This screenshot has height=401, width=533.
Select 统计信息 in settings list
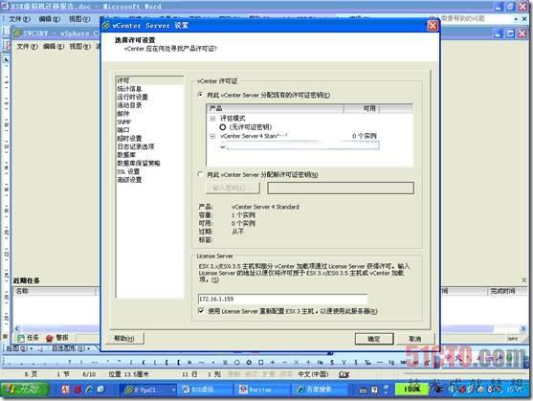coord(129,89)
